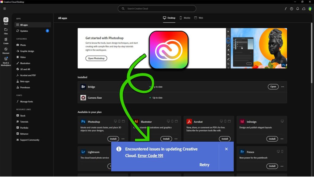This screenshot has height=177, width=314.
Task: Click the Open Photoshop button in the banner
Action: [96, 58]
